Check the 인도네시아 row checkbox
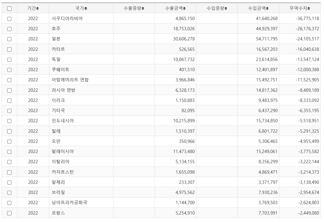Image resolution: width=324 pixels, height=222 pixels. coord(9,121)
